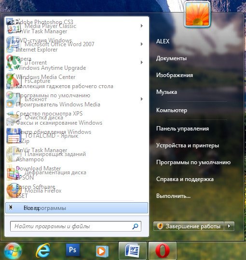Expand the Блокнот jump list arrow
246x260 pixels.
coord(142,99)
